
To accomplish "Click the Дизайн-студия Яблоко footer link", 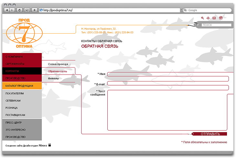I will pos(35,145).
